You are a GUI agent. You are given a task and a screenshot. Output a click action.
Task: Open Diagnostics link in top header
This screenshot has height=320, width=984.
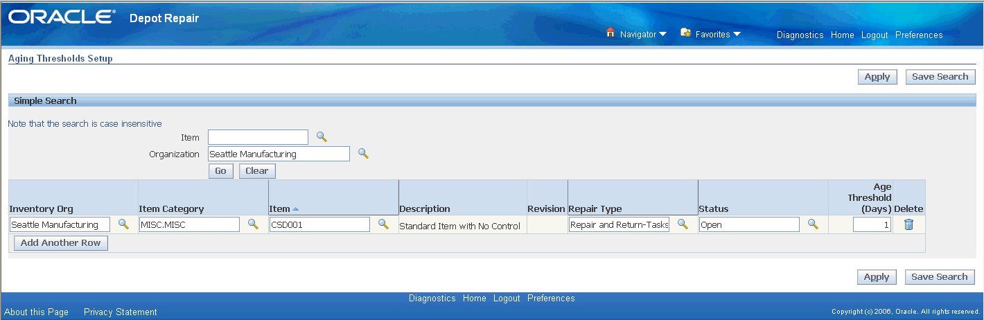coord(800,35)
